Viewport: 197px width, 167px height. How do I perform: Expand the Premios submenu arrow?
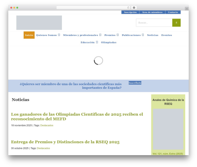click(118, 35)
